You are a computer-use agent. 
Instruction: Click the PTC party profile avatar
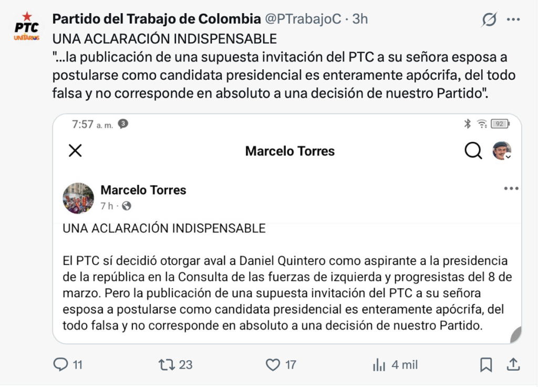click(x=26, y=27)
